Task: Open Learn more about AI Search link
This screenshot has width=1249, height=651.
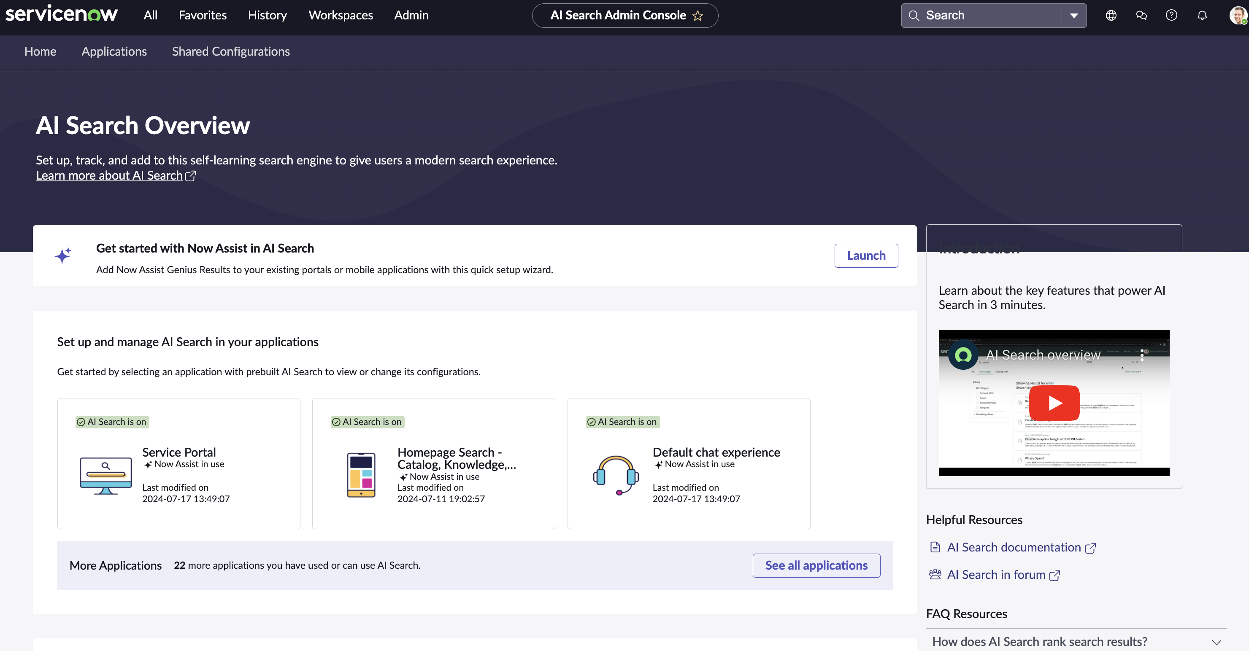Action: coord(110,175)
